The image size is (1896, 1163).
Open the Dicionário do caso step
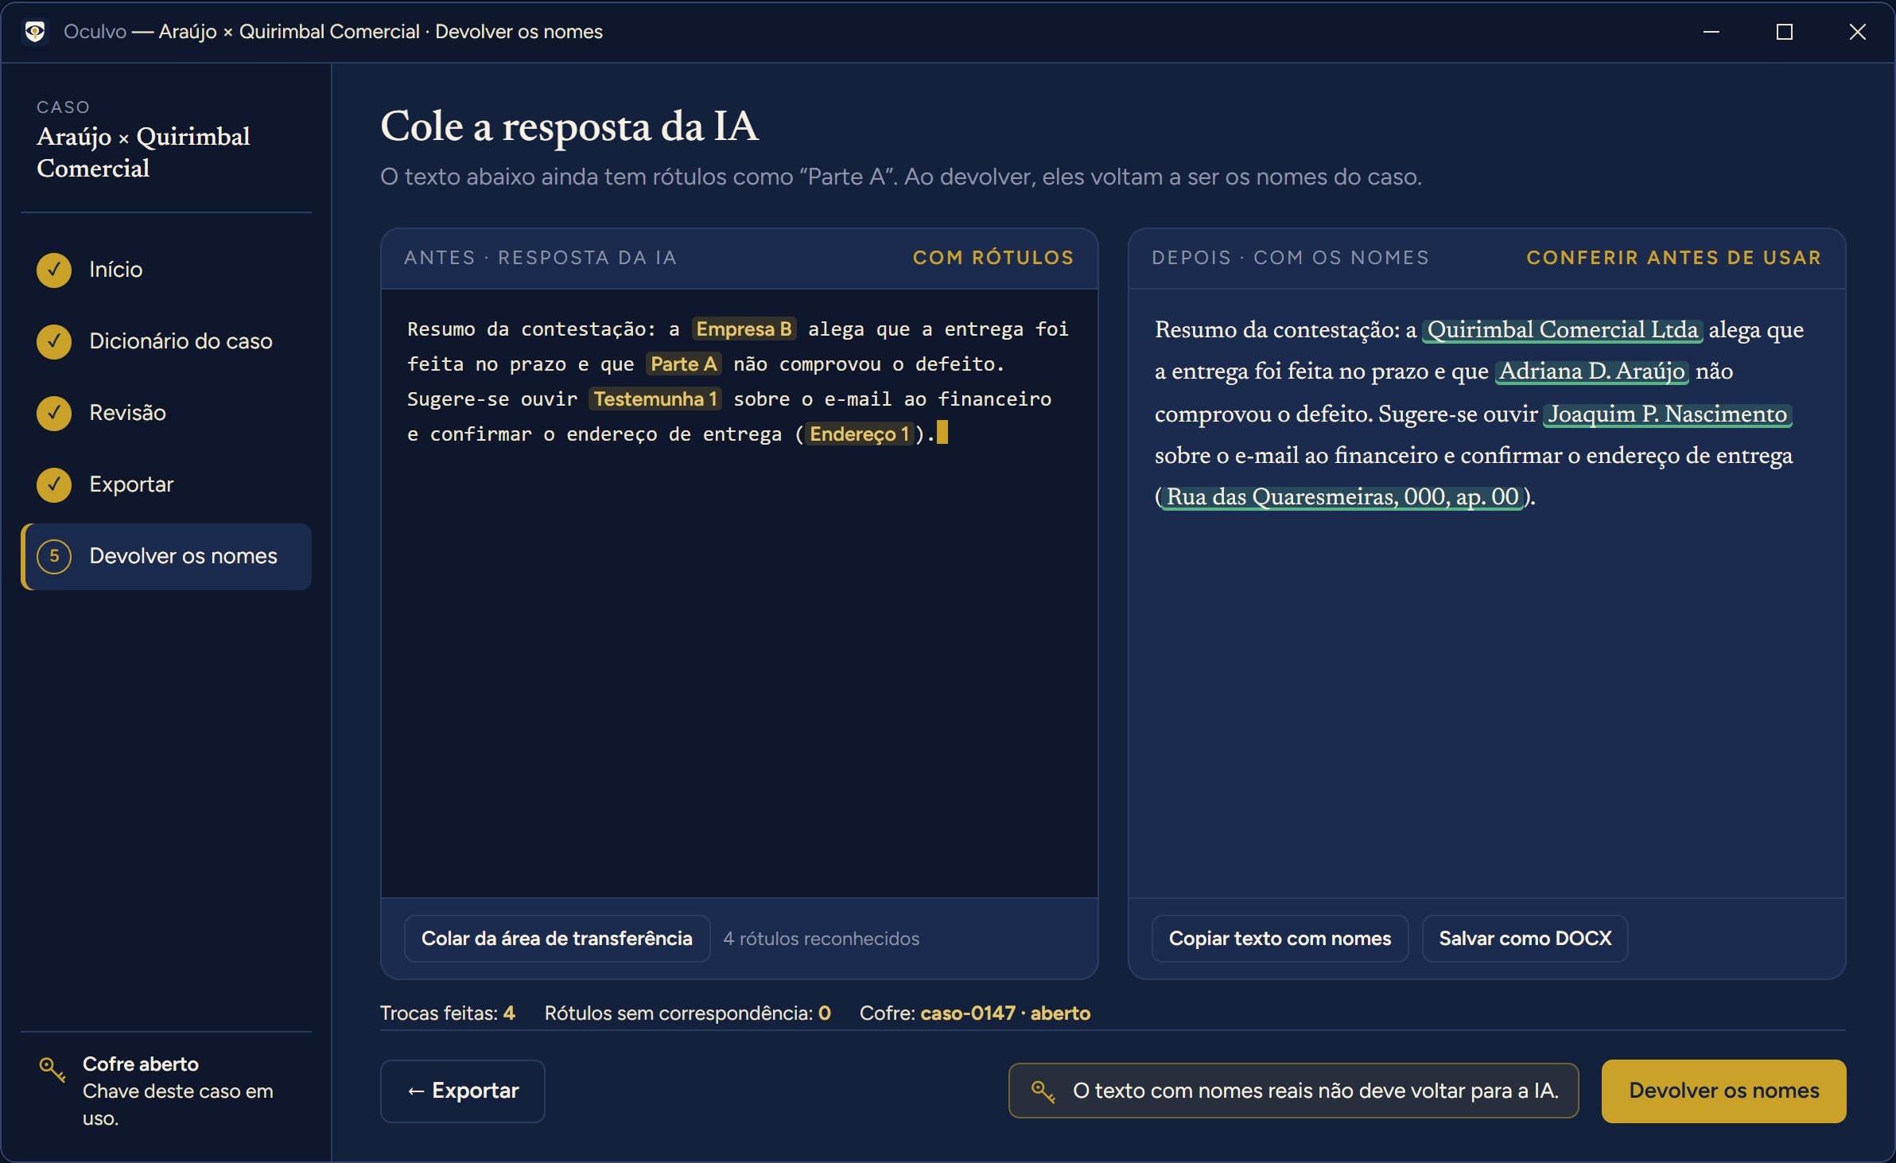[x=165, y=341]
